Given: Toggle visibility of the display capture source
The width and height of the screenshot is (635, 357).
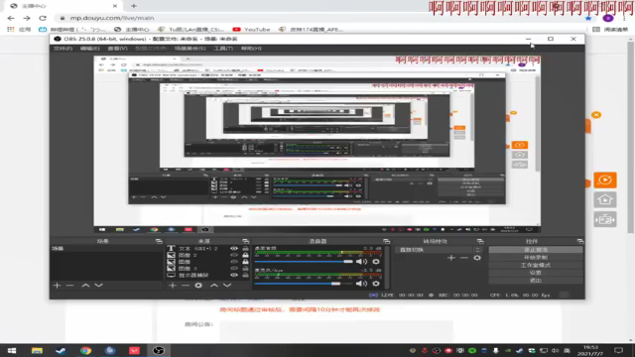Looking at the screenshot, I should [x=234, y=275].
